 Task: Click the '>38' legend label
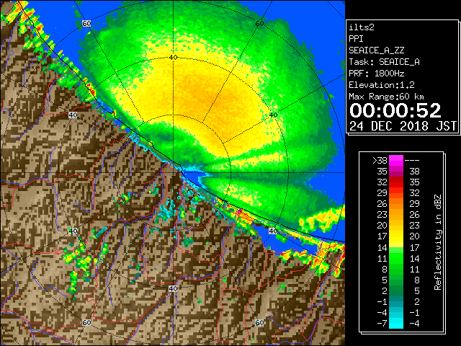[380, 160]
